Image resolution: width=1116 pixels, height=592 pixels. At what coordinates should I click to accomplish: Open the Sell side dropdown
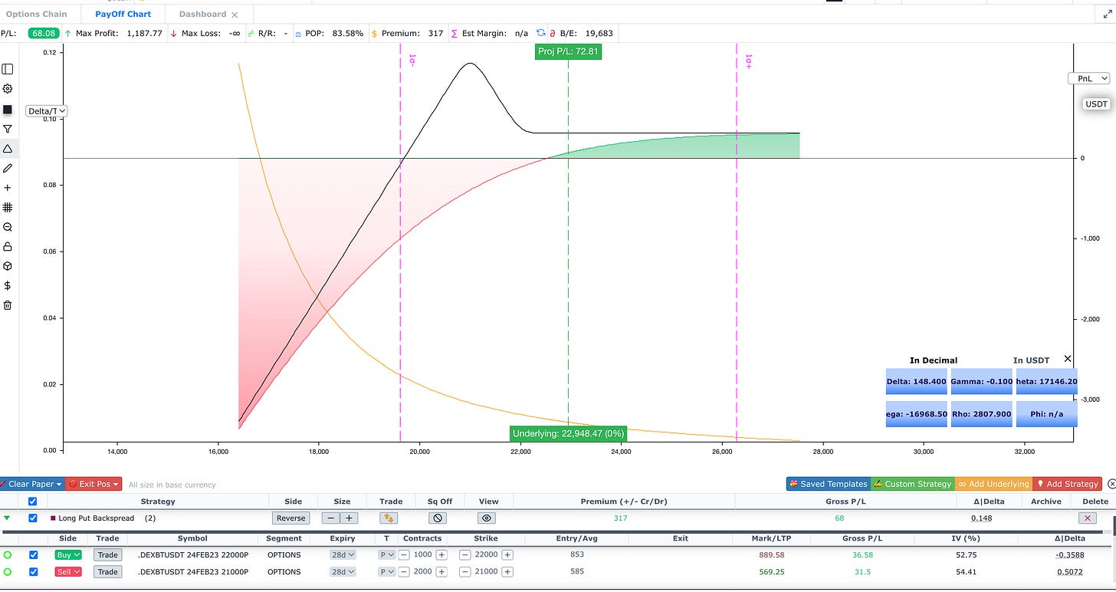coord(68,572)
